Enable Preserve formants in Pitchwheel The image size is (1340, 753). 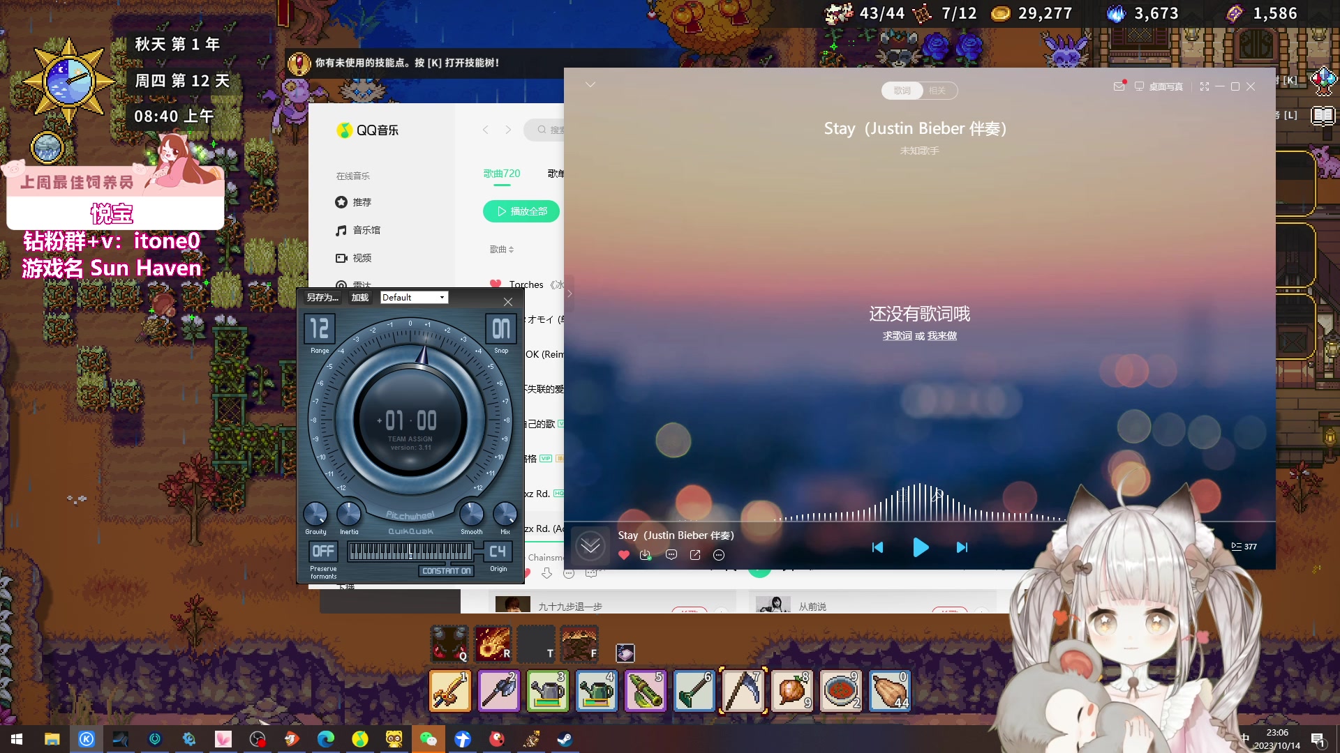(323, 552)
